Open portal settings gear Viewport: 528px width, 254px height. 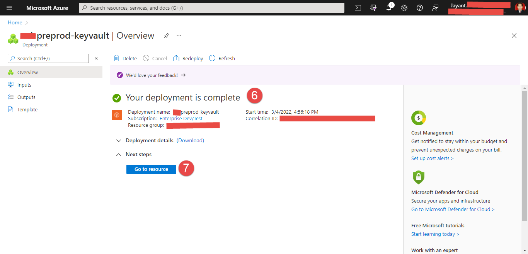tap(404, 8)
